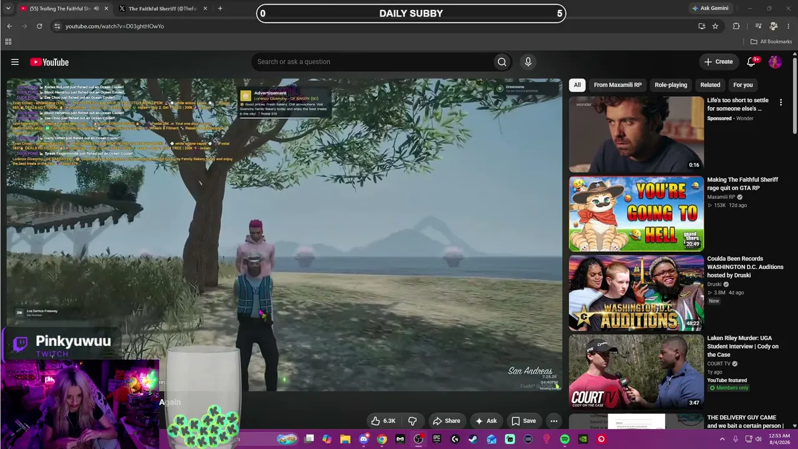Open Epic Games Launcher from the taskbar
This screenshot has width=798, height=449.
pos(436,439)
